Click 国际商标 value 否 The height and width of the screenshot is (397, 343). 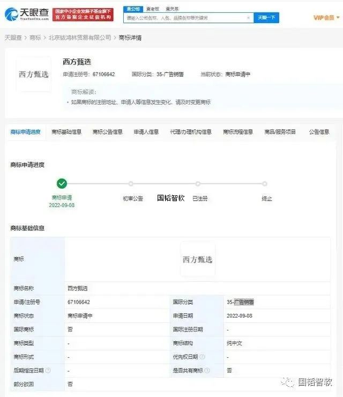[x=70, y=329]
